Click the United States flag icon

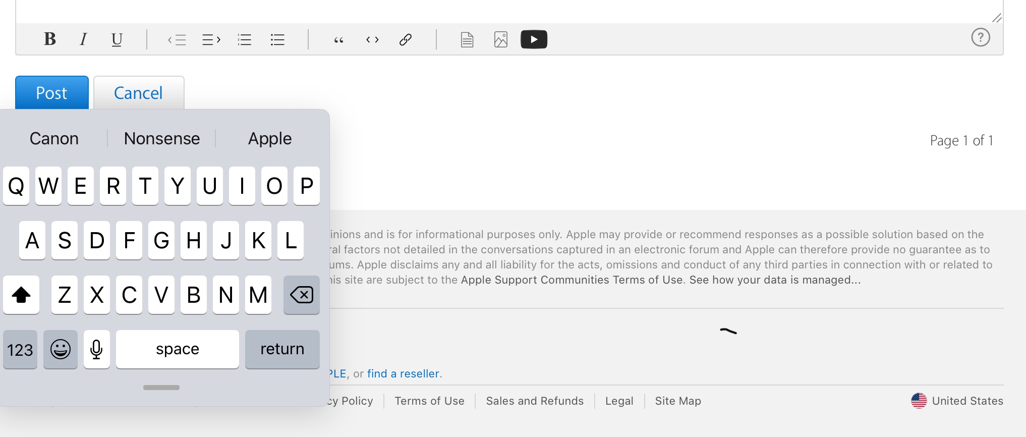pos(919,401)
